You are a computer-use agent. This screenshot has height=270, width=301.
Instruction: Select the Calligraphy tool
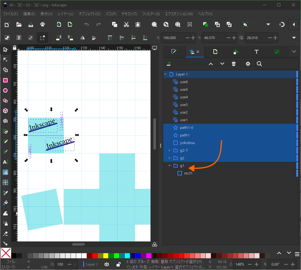point(5,152)
